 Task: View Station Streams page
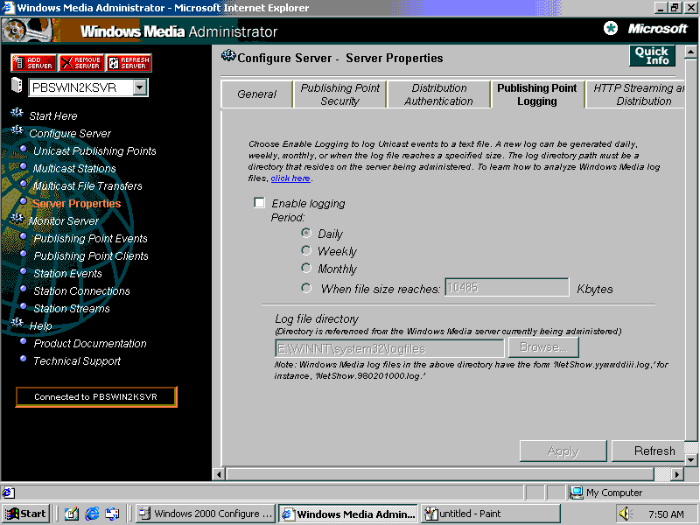point(72,308)
